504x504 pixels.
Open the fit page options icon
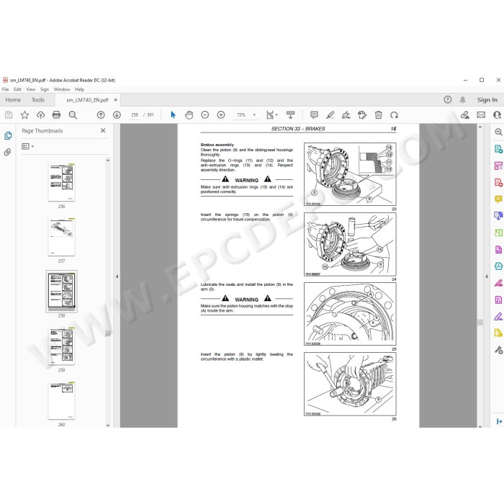(271, 114)
